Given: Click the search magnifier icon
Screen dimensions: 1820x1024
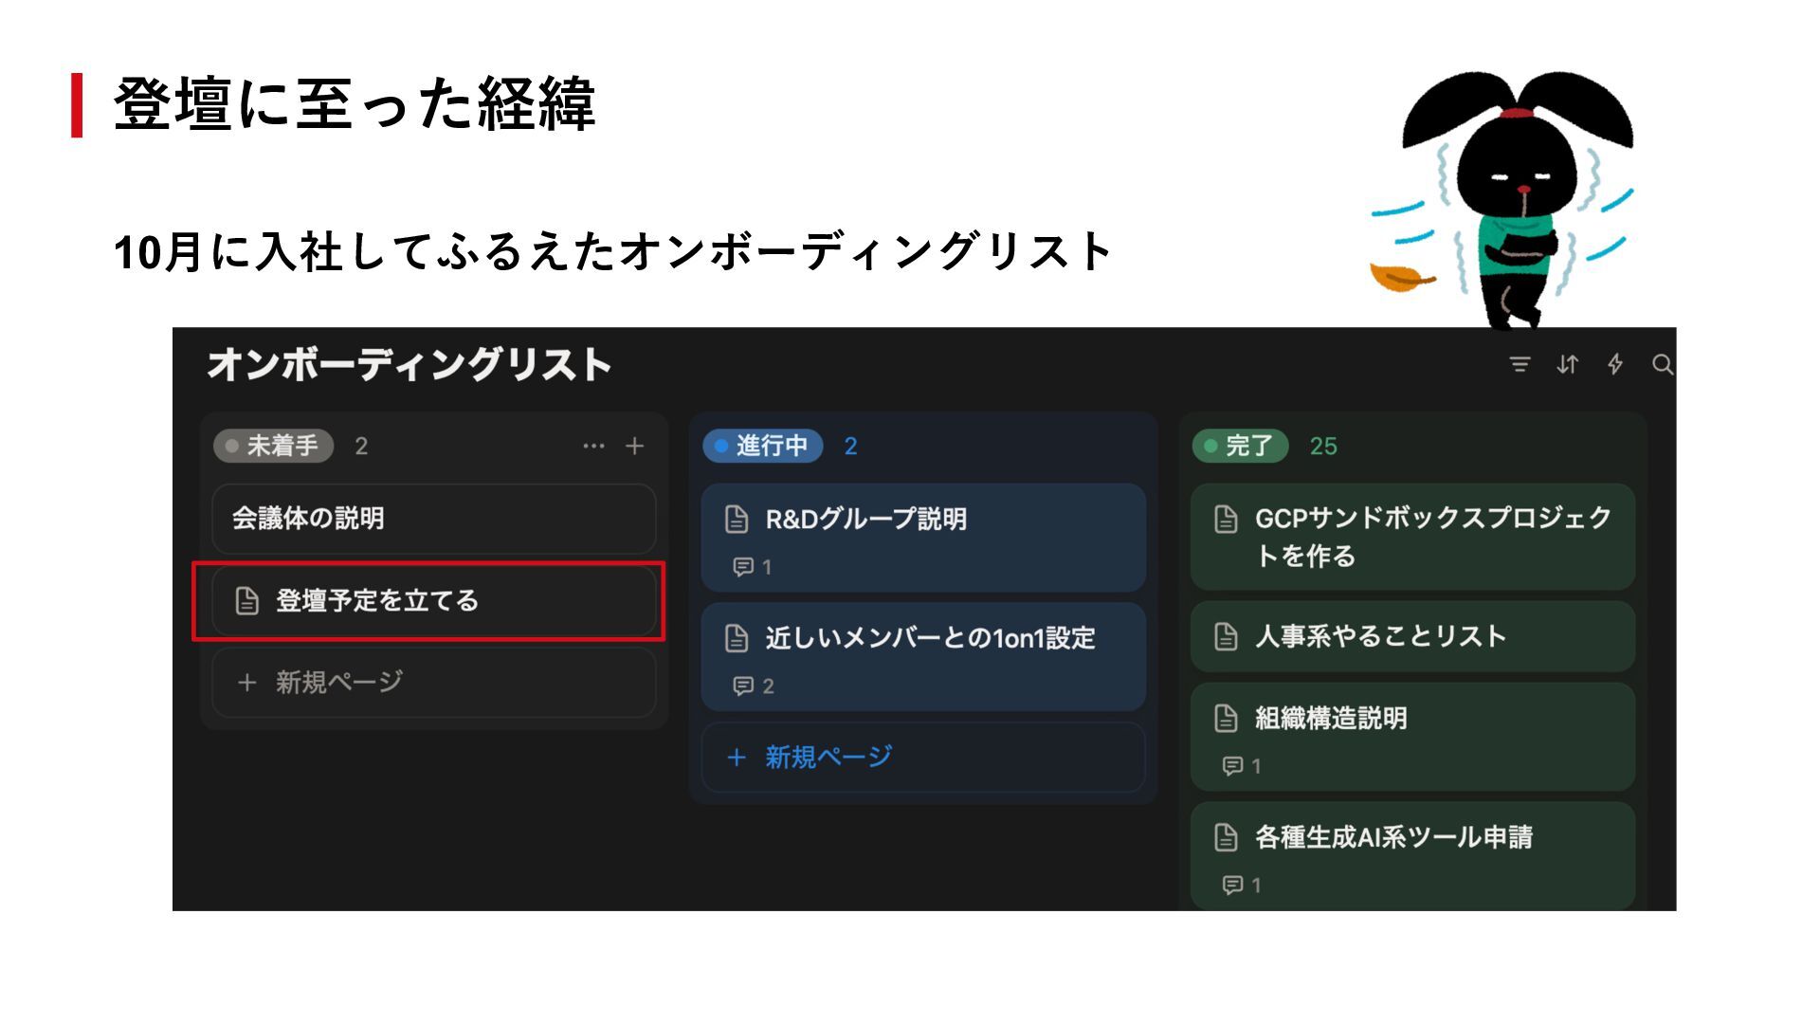Looking at the screenshot, I should 1662,364.
